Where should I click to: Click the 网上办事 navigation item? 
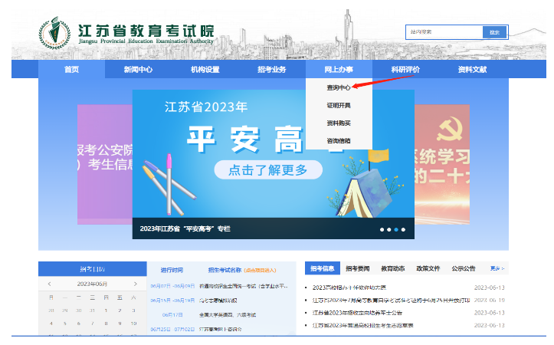[339, 69]
